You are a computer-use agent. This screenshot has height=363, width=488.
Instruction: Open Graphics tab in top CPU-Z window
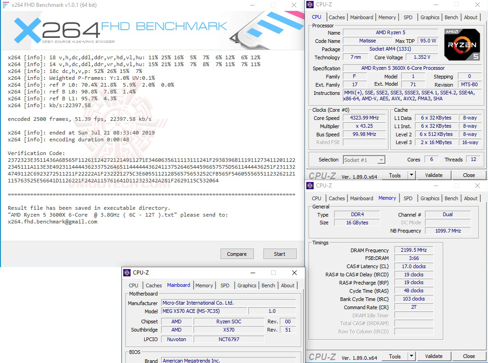[x=430, y=17]
